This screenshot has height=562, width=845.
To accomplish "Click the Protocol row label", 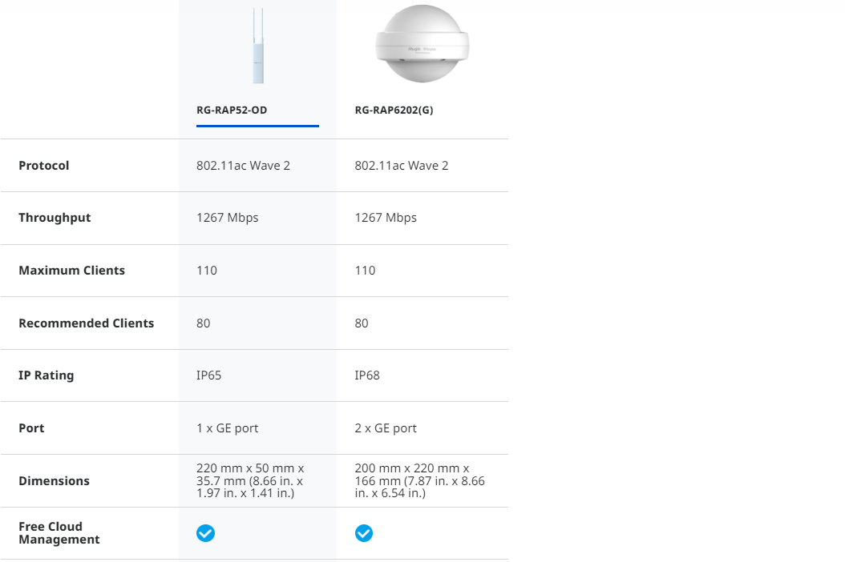I will click(x=44, y=166).
